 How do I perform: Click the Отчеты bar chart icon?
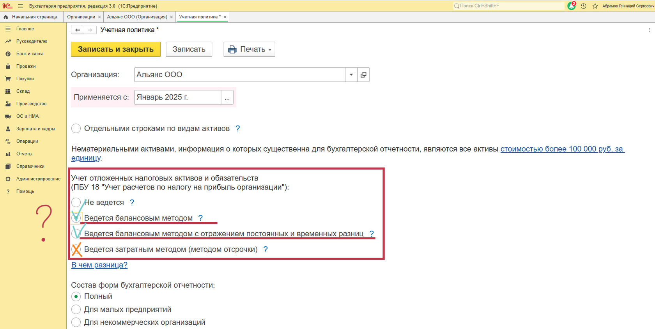tap(8, 154)
